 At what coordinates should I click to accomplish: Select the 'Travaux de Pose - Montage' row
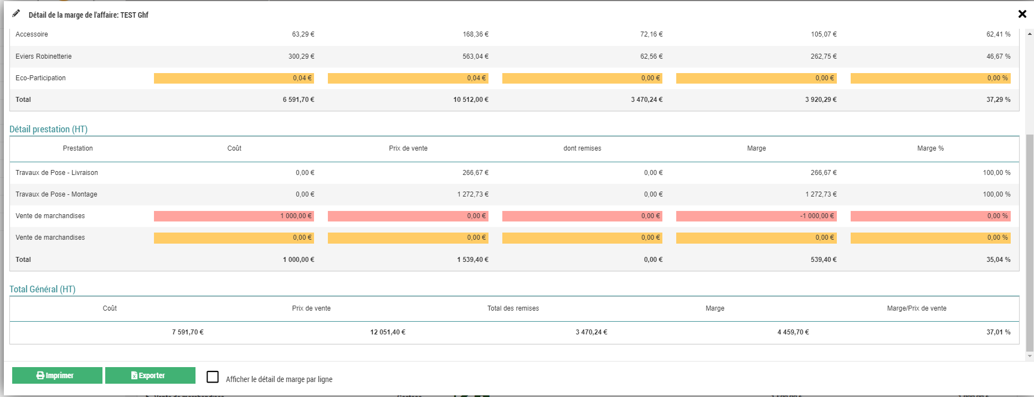click(x=56, y=194)
